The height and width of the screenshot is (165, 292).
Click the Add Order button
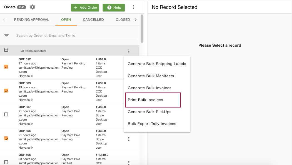pyautogui.click(x=85, y=7)
